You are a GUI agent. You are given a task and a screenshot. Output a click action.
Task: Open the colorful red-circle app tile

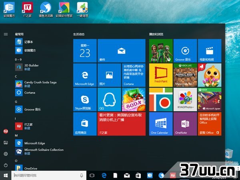coord(161,100)
